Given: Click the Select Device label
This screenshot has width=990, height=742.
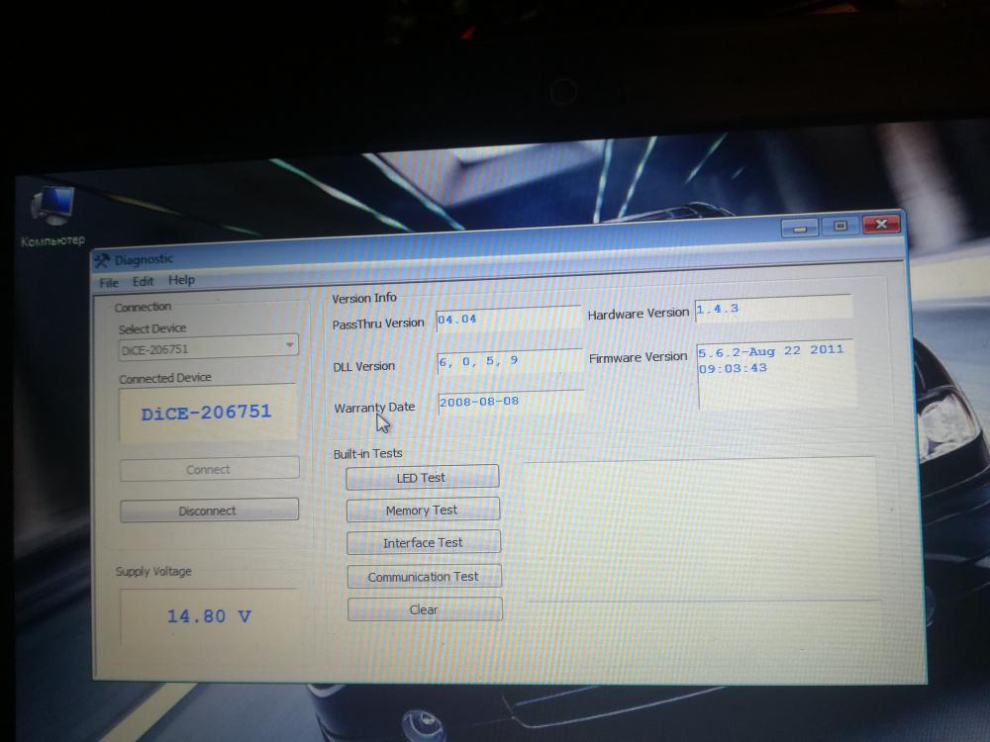Looking at the screenshot, I should (152, 328).
